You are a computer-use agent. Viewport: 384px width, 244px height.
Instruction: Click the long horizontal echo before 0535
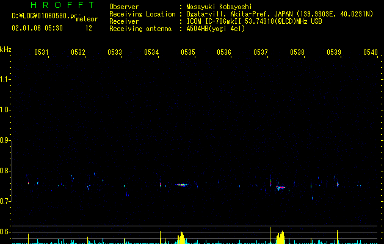182,185
